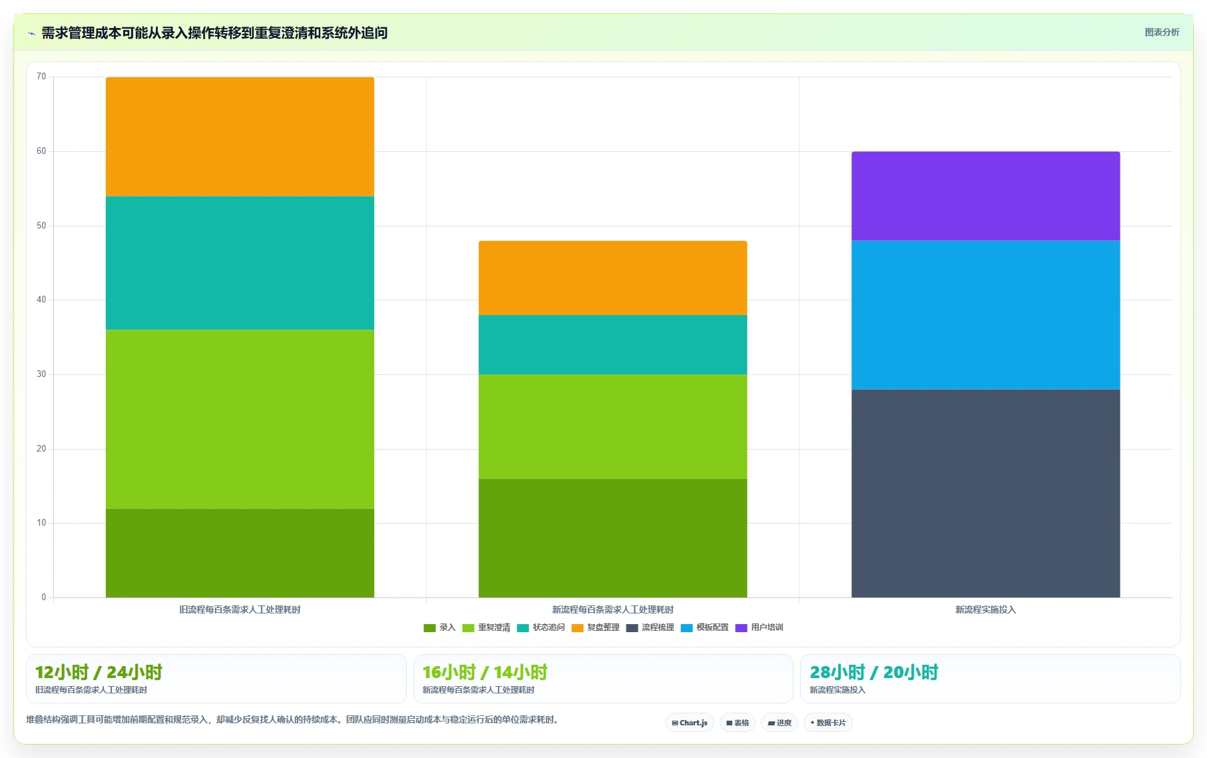Click the 表格 tag chip

(738, 723)
